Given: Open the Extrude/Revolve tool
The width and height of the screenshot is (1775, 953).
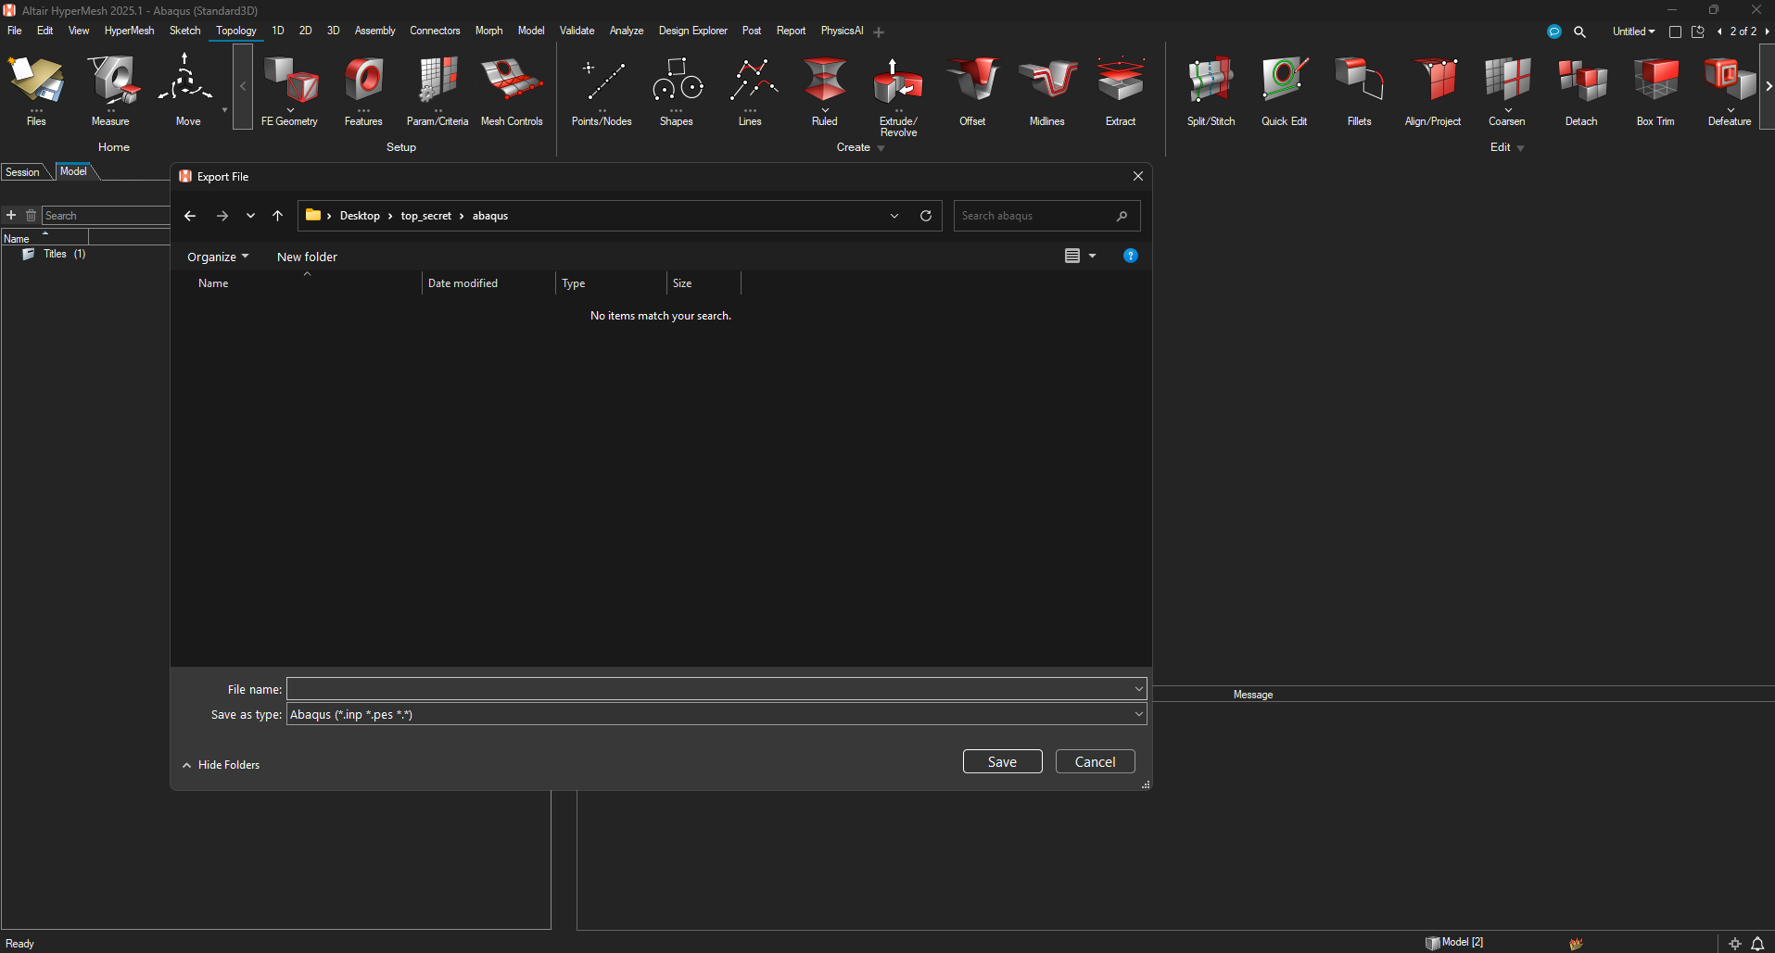Looking at the screenshot, I should click(898, 96).
